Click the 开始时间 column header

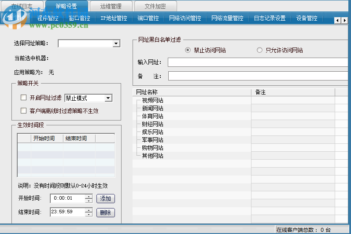click(47, 139)
